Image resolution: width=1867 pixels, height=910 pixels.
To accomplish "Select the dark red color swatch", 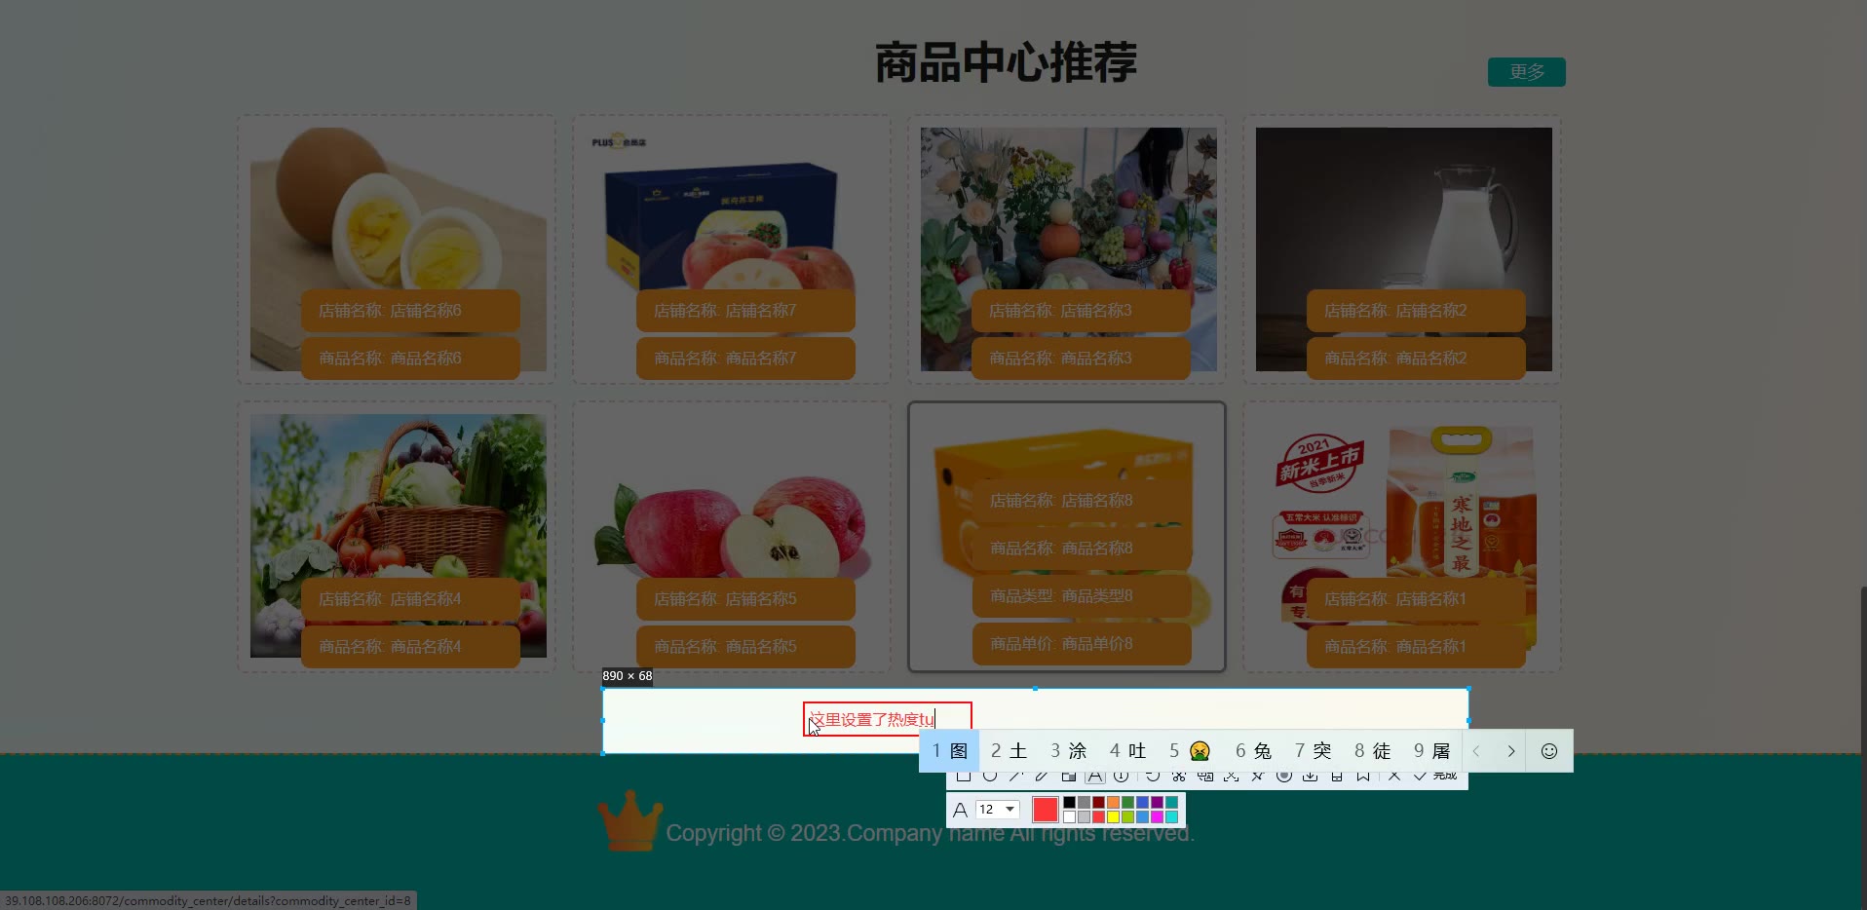I will pos(1098,803).
